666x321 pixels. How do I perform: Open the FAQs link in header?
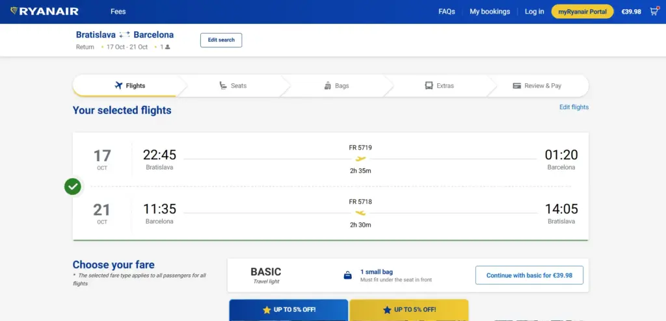point(447,12)
